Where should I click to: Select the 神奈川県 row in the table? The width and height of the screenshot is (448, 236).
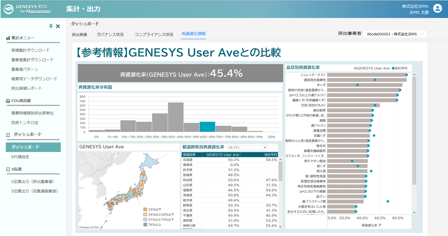(x=230, y=226)
